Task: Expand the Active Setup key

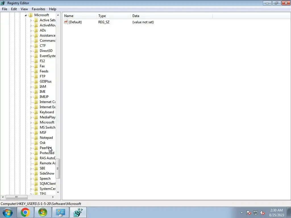Action: coord(31,20)
